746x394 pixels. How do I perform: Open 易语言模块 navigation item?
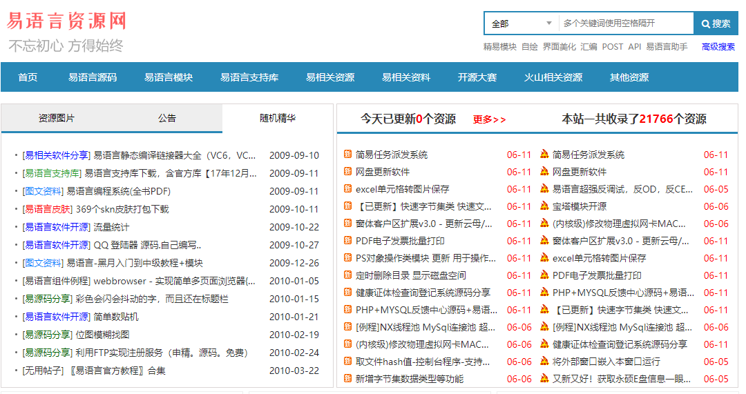coord(169,77)
